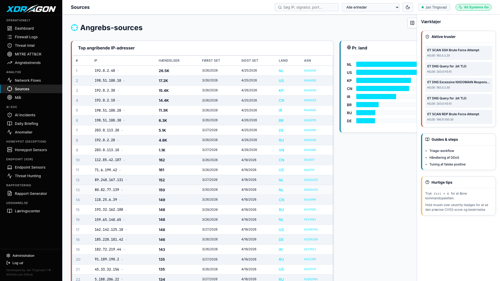Click the Firewall Logs list icon
This screenshot has width=500, height=281.
tap(10, 37)
